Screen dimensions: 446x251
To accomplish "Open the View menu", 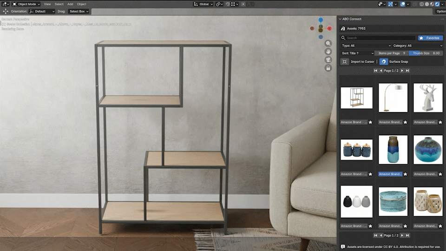I will pyautogui.click(x=47, y=4).
